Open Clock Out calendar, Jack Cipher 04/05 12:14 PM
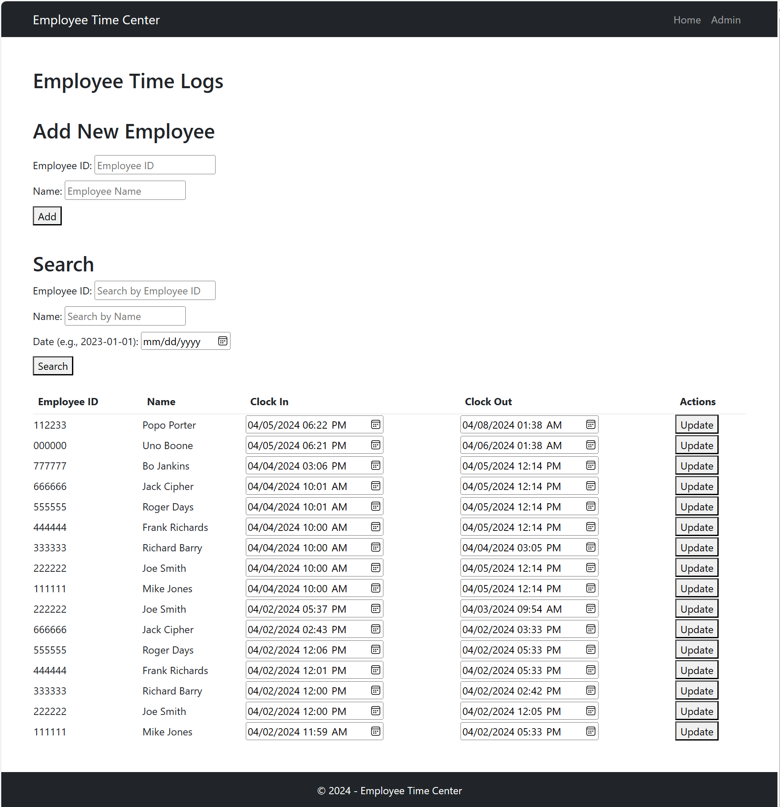 [591, 486]
